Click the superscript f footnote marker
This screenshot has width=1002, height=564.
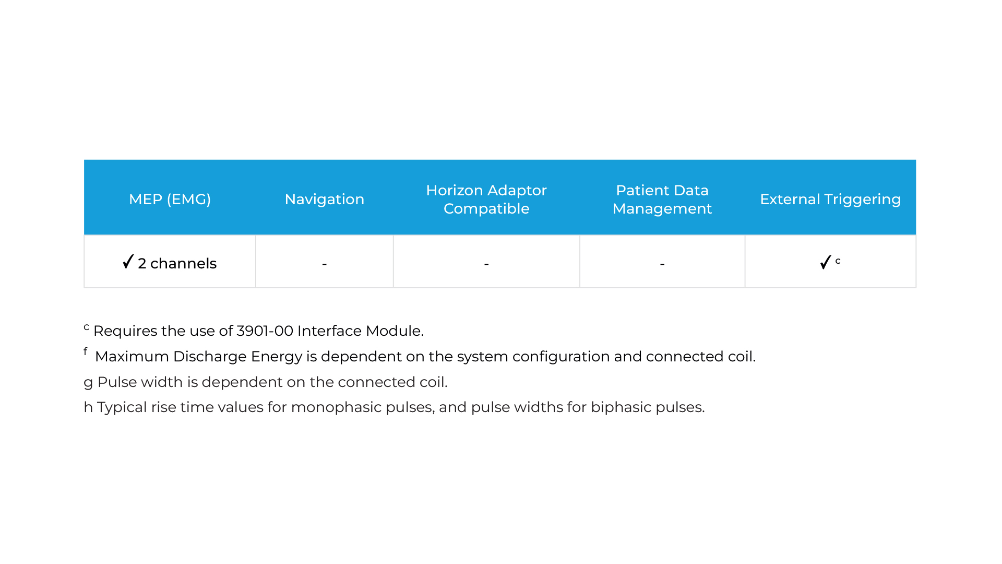(86, 351)
